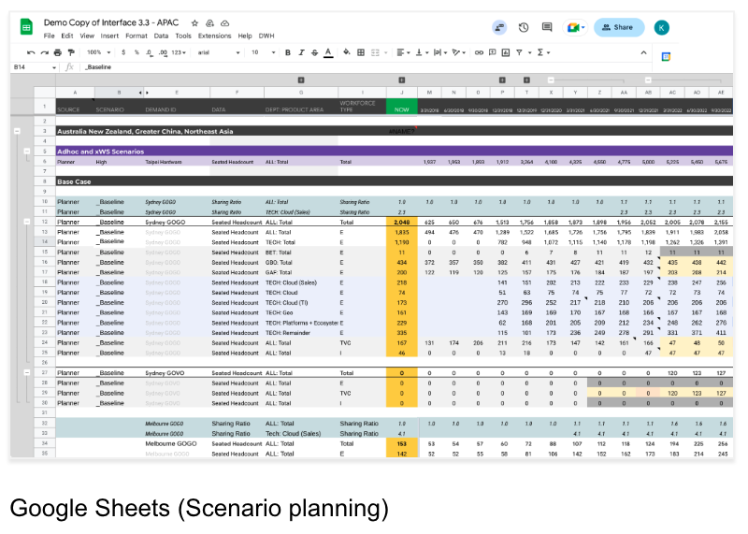Toggle italic formatting
The image size is (748, 534).
point(301,52)
